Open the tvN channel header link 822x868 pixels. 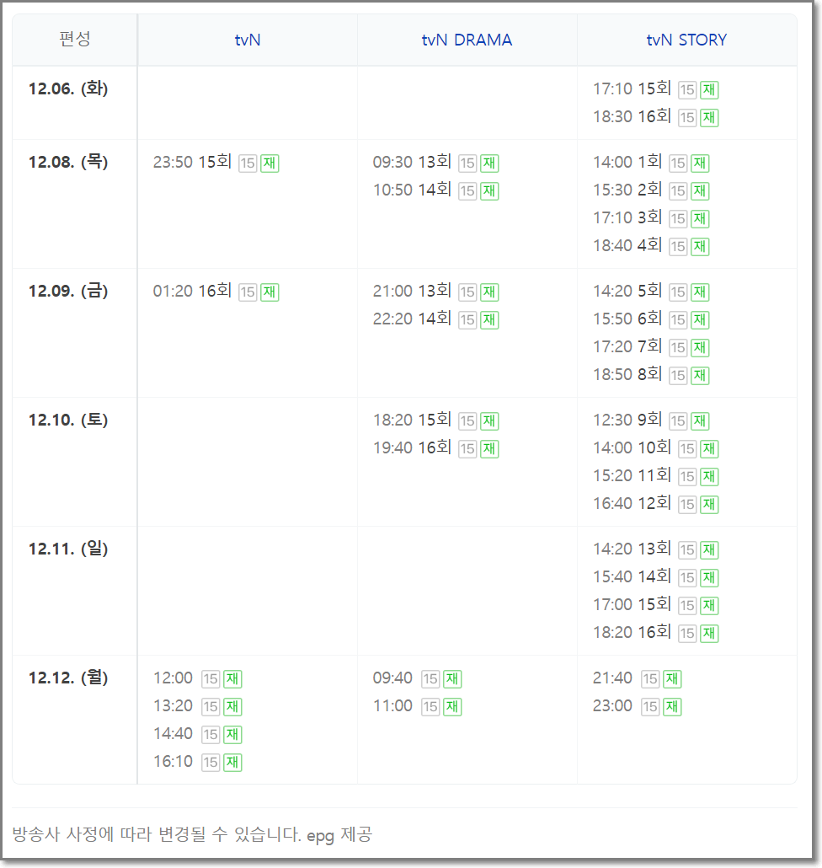[248, 40]
